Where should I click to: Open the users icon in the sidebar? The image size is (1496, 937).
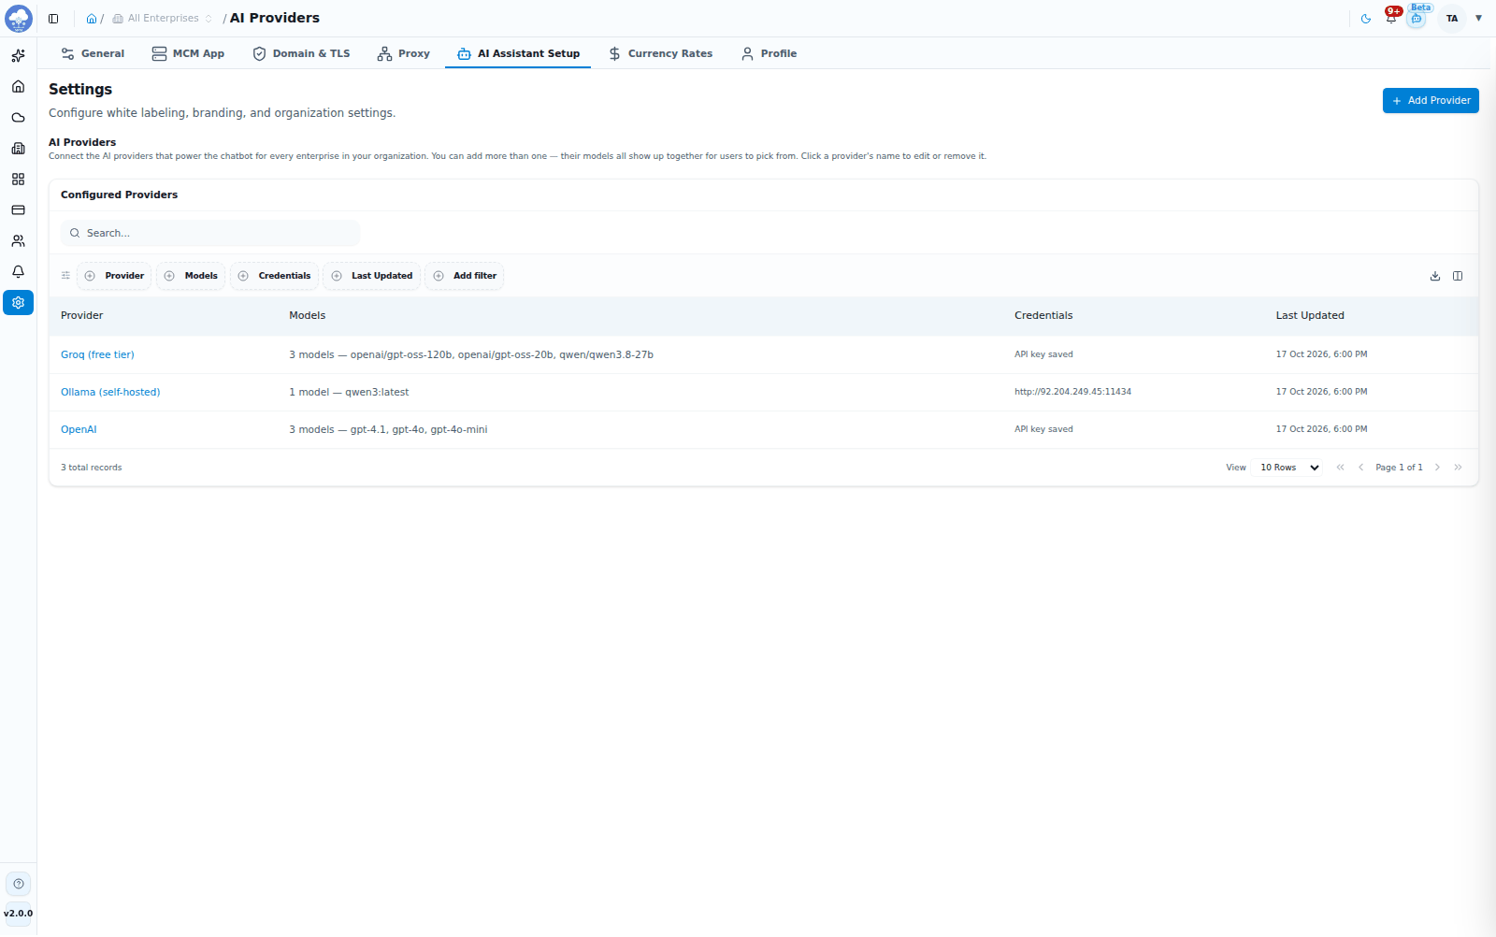[x=18, y=241]
